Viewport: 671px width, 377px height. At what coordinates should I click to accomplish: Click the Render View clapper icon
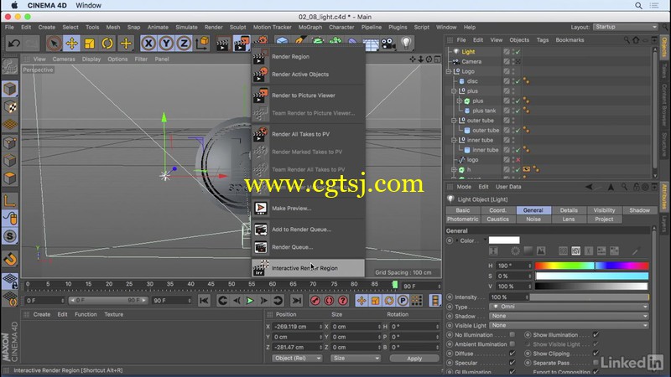click(223, 44)
